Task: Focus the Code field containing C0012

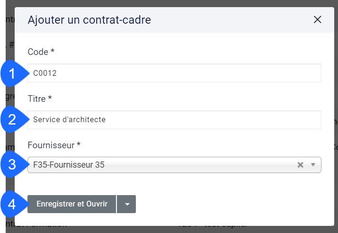Action: tap(174, 73)
